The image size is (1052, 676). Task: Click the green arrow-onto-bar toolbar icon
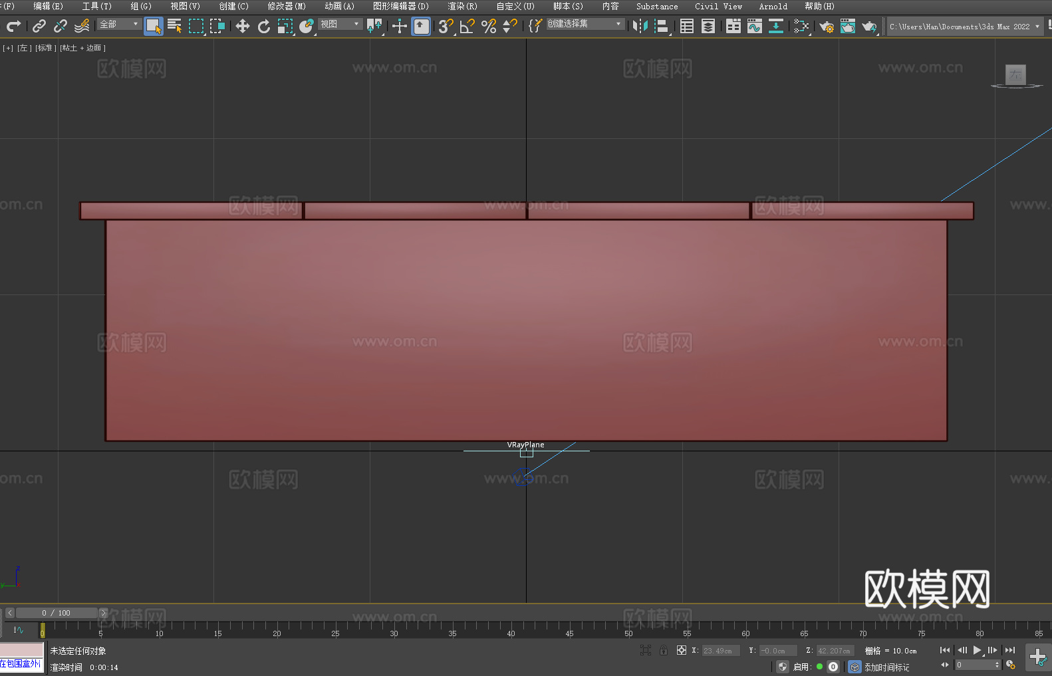(776, 26)
